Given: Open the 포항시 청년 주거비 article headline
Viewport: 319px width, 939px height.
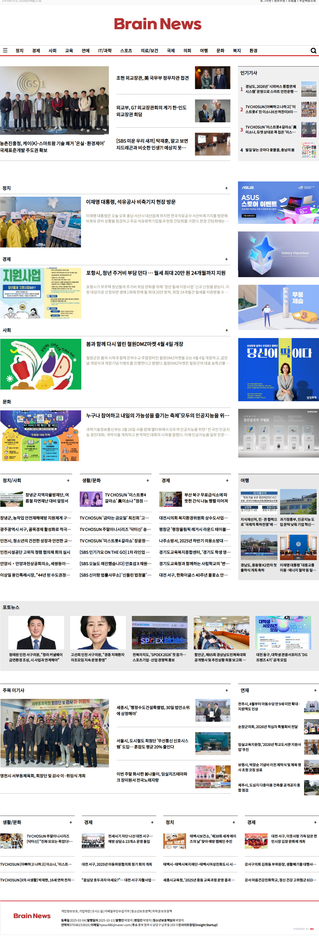Looking at the screenshot, I should pos(156,273).
